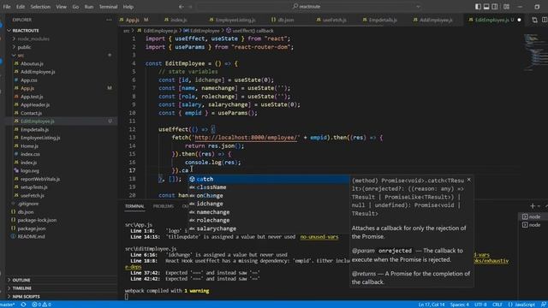Open customize layout icon

(x=506, y=7)
